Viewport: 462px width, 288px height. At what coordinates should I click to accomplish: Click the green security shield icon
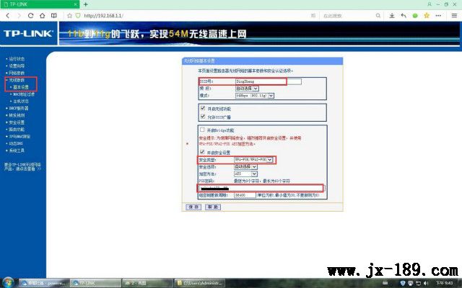coord(78,16)
